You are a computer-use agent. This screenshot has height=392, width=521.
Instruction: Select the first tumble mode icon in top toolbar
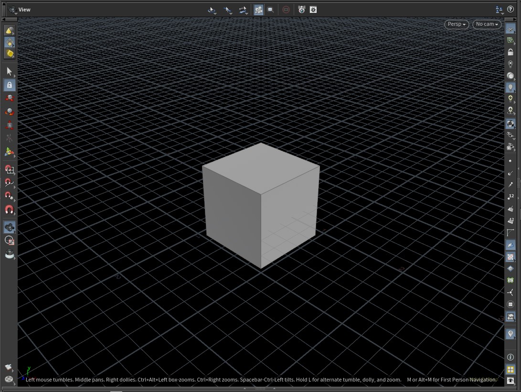pyautogui.click(x=212, y=10)
